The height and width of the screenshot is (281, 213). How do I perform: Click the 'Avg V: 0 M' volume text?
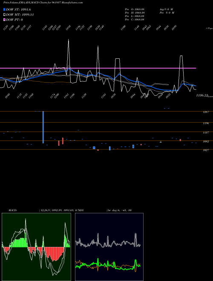click(x=167, y=9)
